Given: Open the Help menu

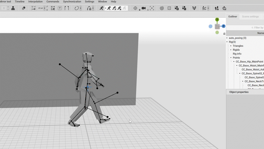Looking at the screenshot, I should (114, 2).
